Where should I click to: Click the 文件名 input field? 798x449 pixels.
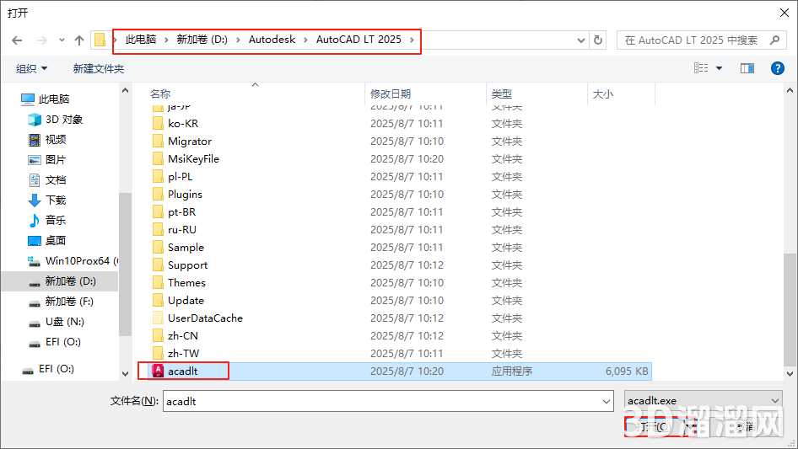click(388, 401)
